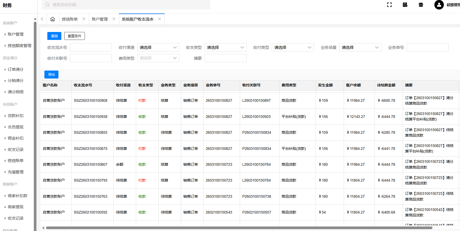This screenshot has height=231, width=460.
Task: Open the calculator document icon in header
Action: pos(405,5)
